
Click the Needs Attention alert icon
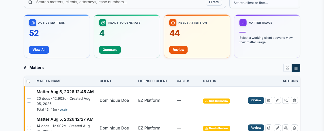point(173,23)
